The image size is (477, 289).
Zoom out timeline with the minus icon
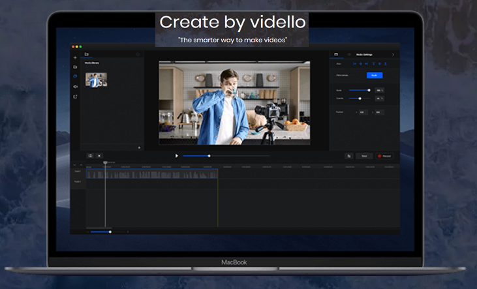tap(88, 232)
